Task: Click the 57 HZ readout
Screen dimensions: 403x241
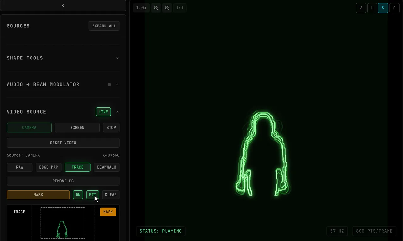Action: pyautogui.click(x=337, y=231)
